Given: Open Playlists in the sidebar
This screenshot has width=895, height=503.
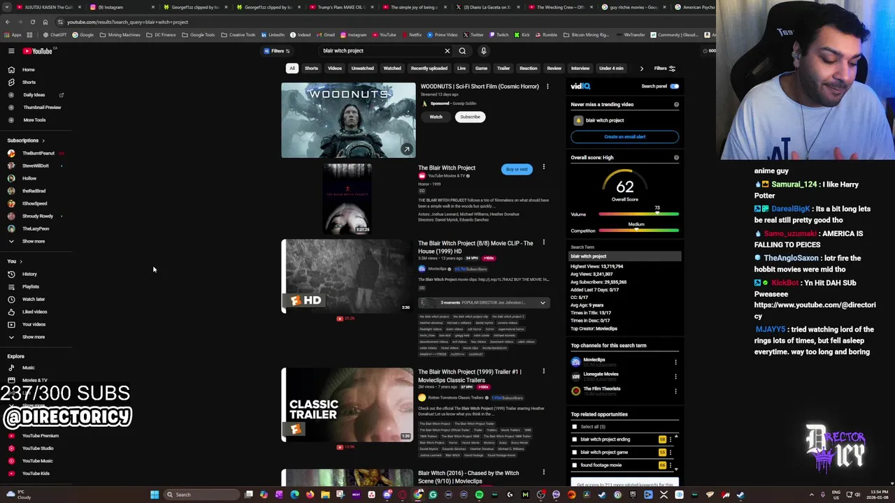Looking at the screenshot, I should coord(30,287).
